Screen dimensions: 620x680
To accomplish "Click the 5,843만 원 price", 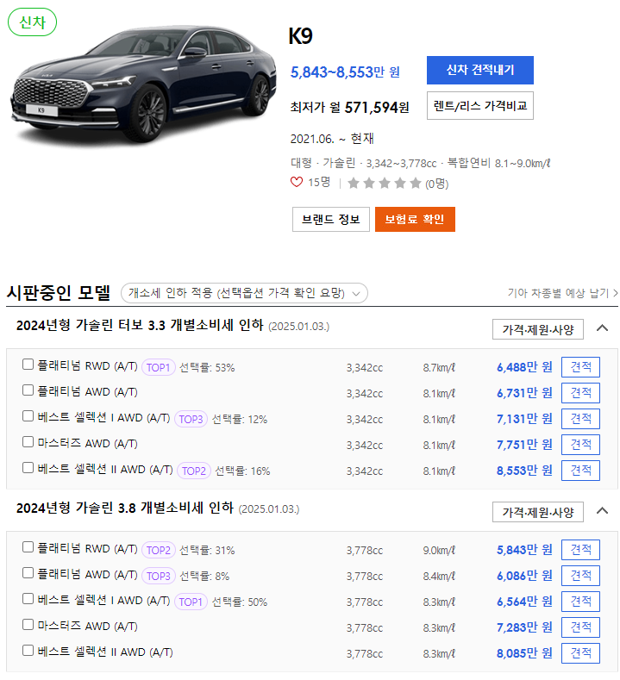I will 524,550.
